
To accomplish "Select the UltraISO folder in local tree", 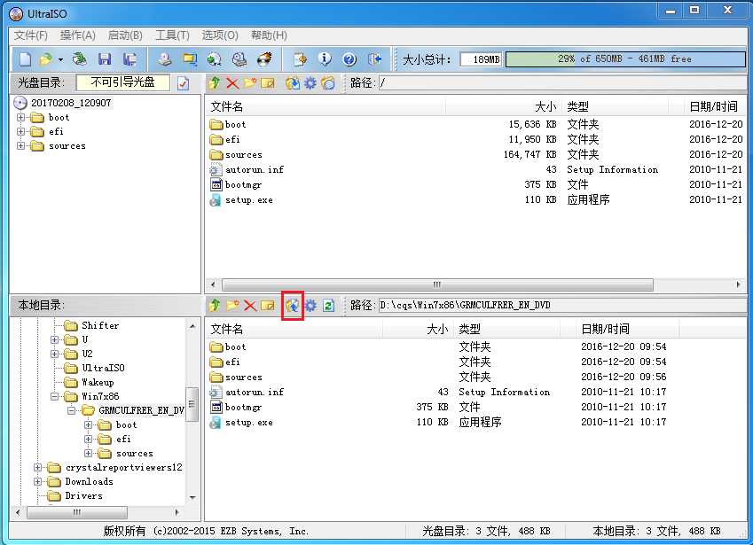I will pos(103,368).
